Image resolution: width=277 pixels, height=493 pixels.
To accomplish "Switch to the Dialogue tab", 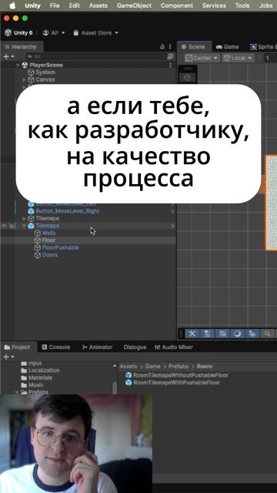I will click(x=135, y=347).
